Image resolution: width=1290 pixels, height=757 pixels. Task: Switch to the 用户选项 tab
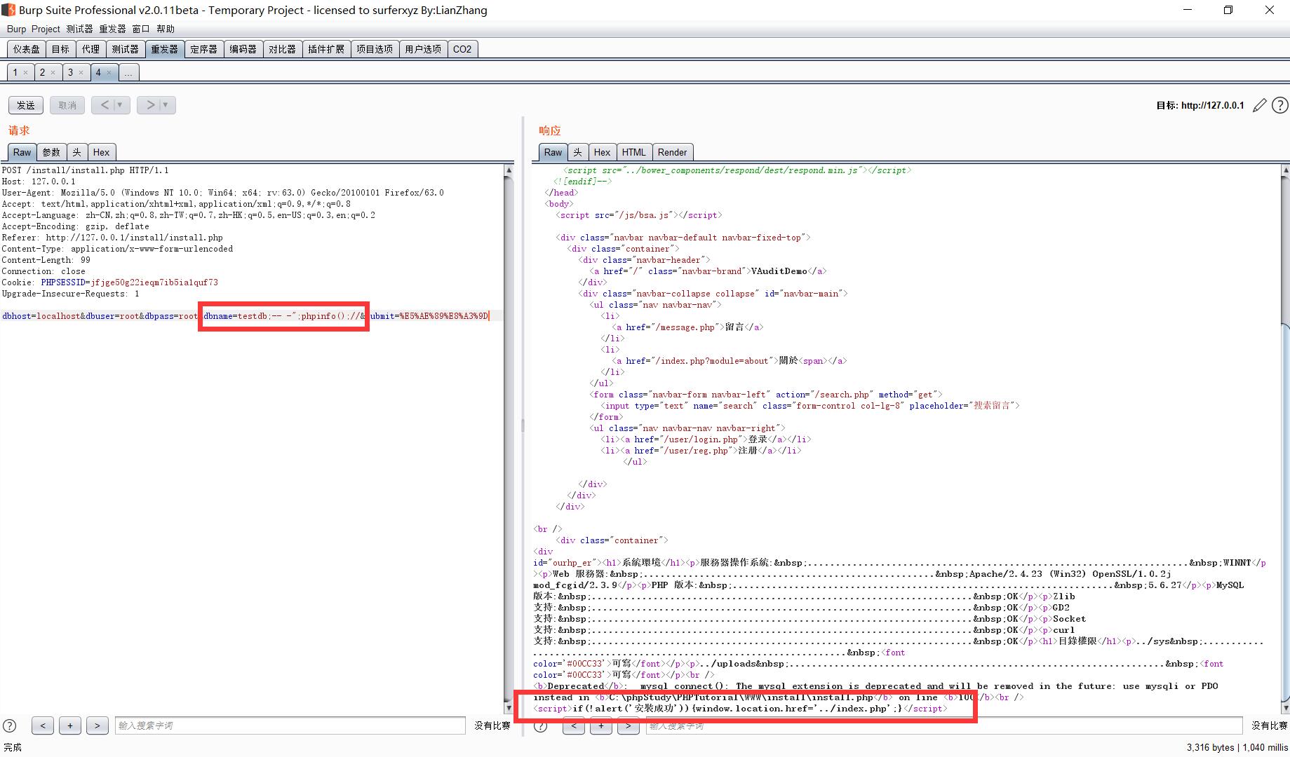click(423, 49)
